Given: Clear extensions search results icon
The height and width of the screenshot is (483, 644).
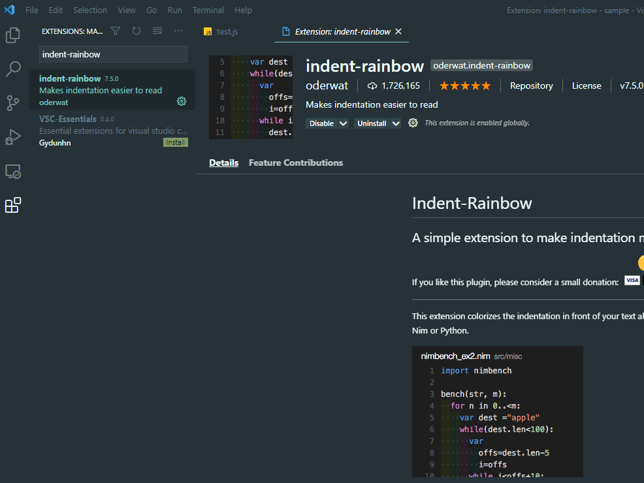Looking at the screenshot, I should 157,31.
